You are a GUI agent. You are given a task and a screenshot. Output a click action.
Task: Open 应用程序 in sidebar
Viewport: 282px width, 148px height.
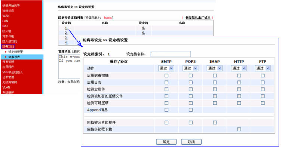8,67
